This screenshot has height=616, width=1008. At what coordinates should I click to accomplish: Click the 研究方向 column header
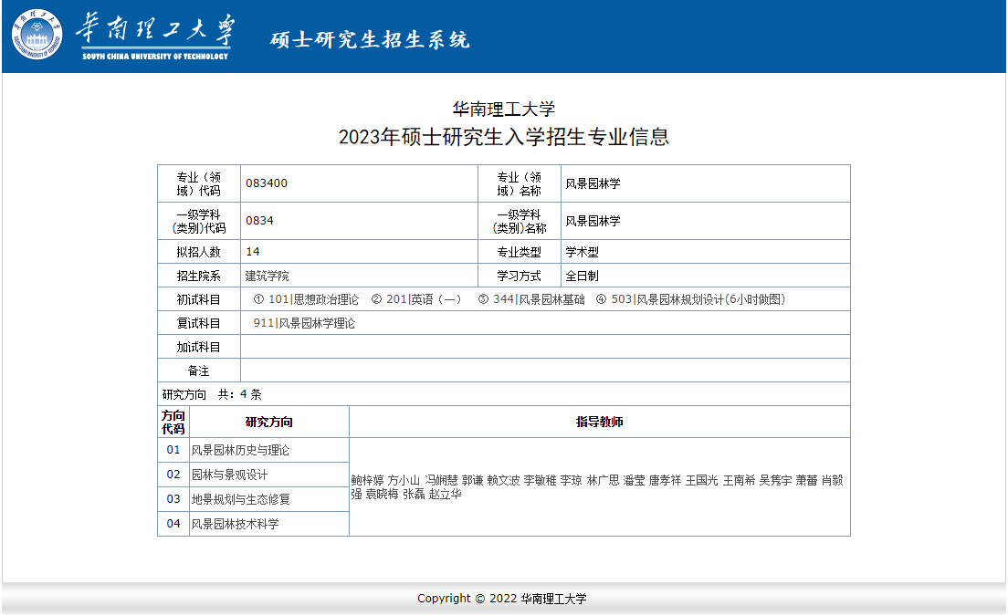tap(268, 422)
